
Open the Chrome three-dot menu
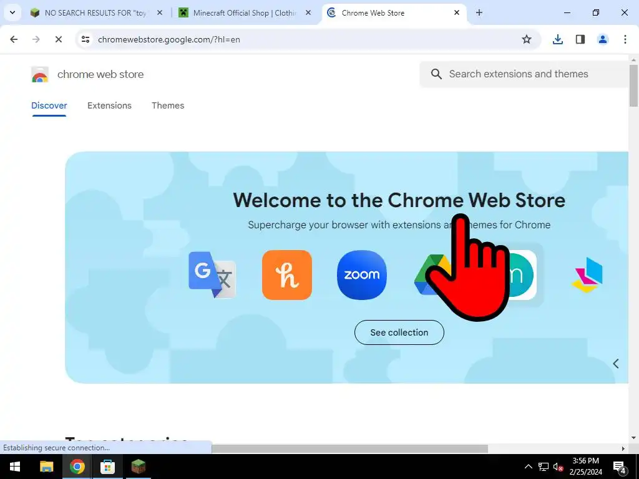pyautogui.click(x=625, y=39)
